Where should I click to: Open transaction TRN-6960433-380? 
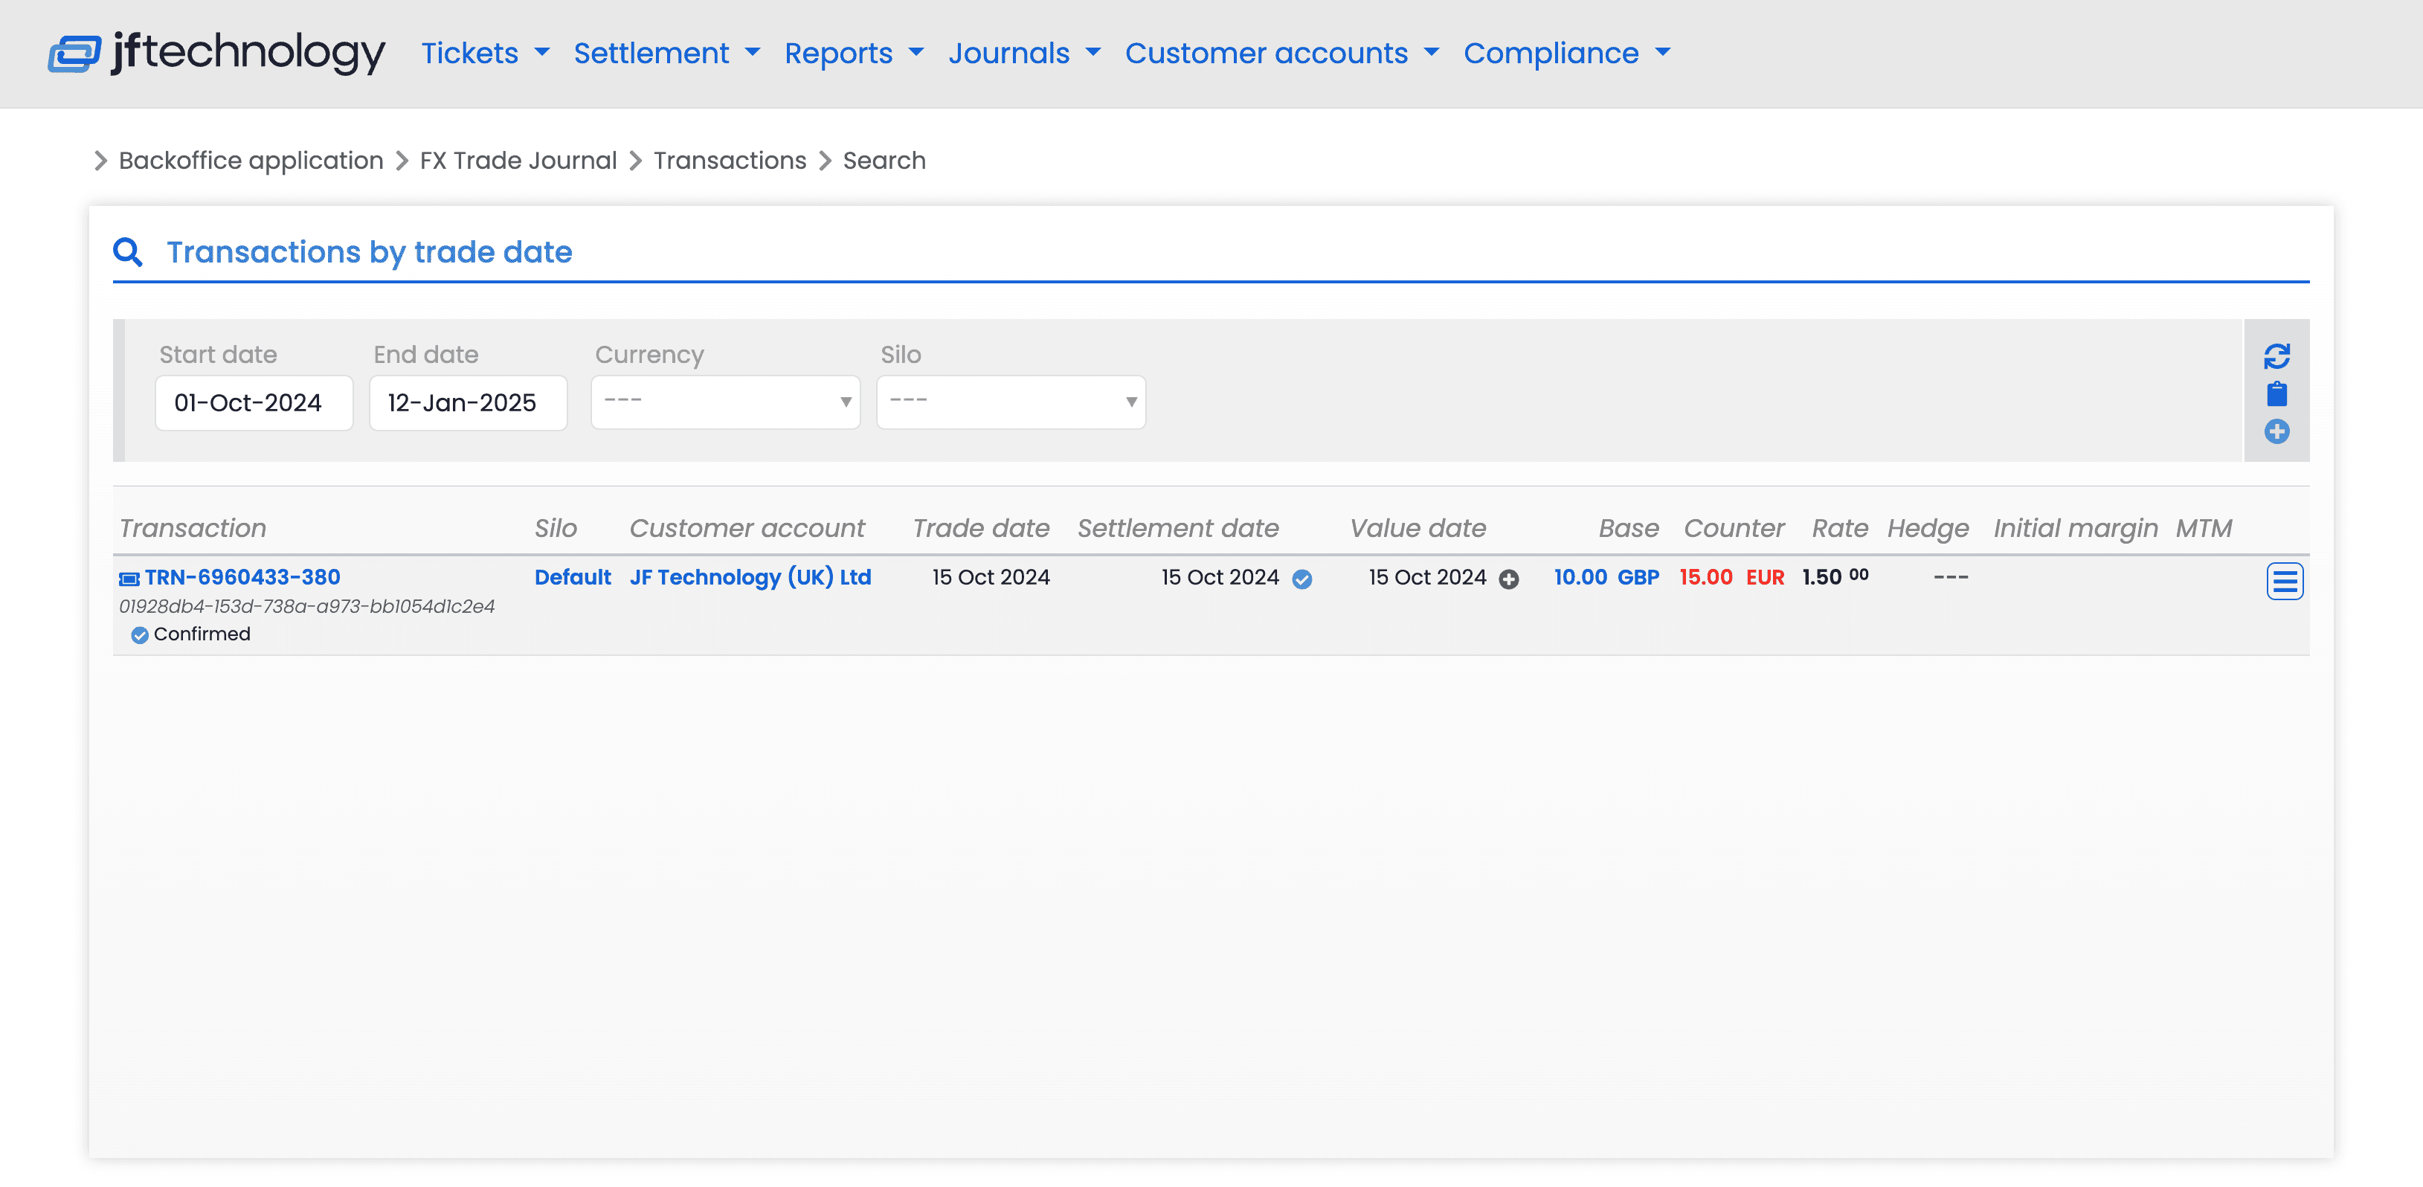(242, 576)
